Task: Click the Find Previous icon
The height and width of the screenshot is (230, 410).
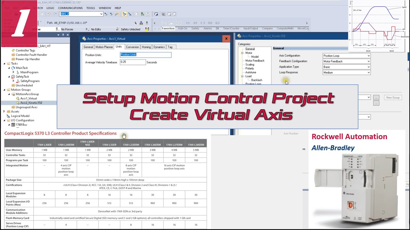Action: (x=107, y=14)
